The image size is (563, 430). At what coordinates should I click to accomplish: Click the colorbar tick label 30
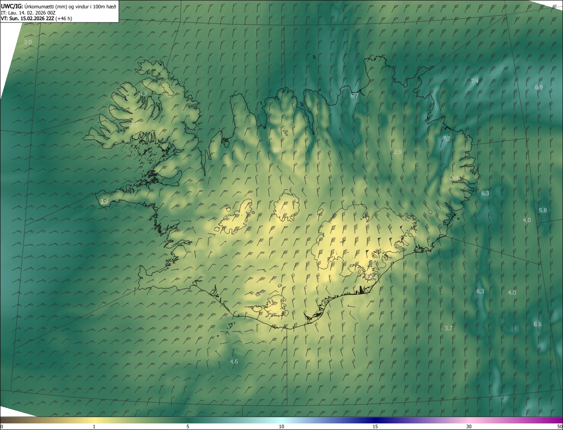click(469, 426)
